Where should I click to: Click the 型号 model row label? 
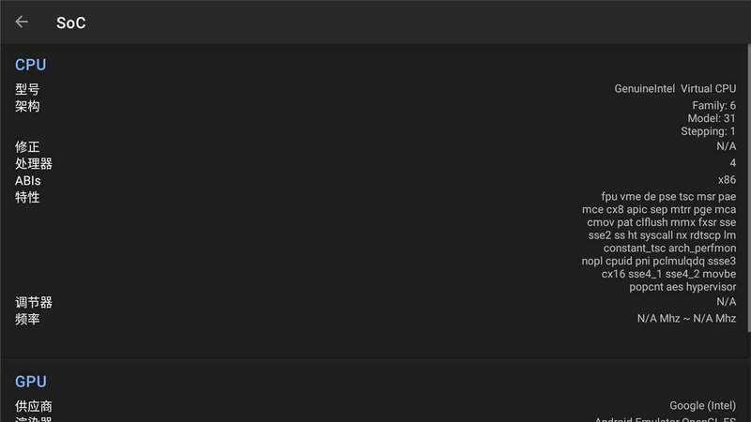tap(27, 89)
